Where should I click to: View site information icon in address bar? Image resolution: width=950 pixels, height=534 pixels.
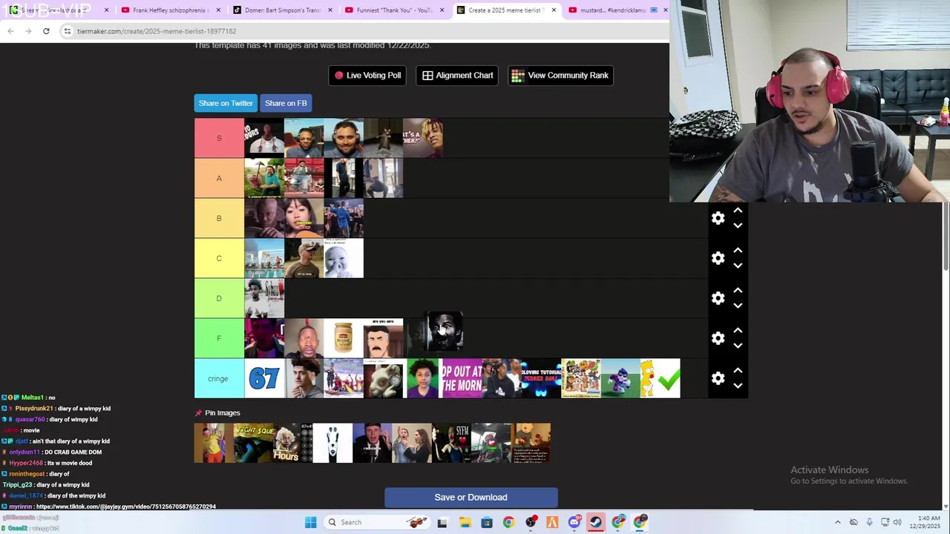68,31
